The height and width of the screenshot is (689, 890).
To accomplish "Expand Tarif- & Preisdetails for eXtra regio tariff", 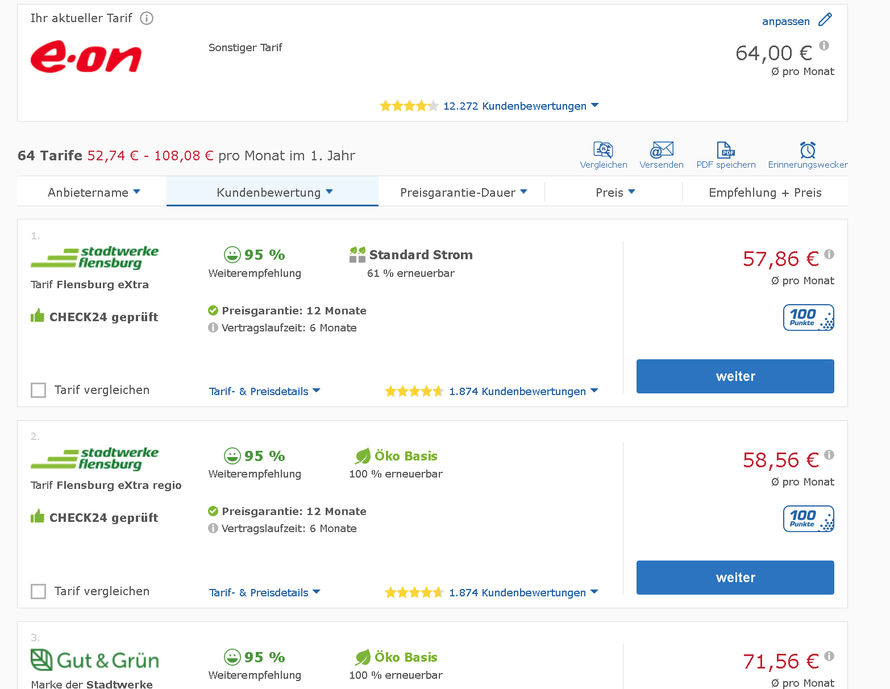I will 265,592.
